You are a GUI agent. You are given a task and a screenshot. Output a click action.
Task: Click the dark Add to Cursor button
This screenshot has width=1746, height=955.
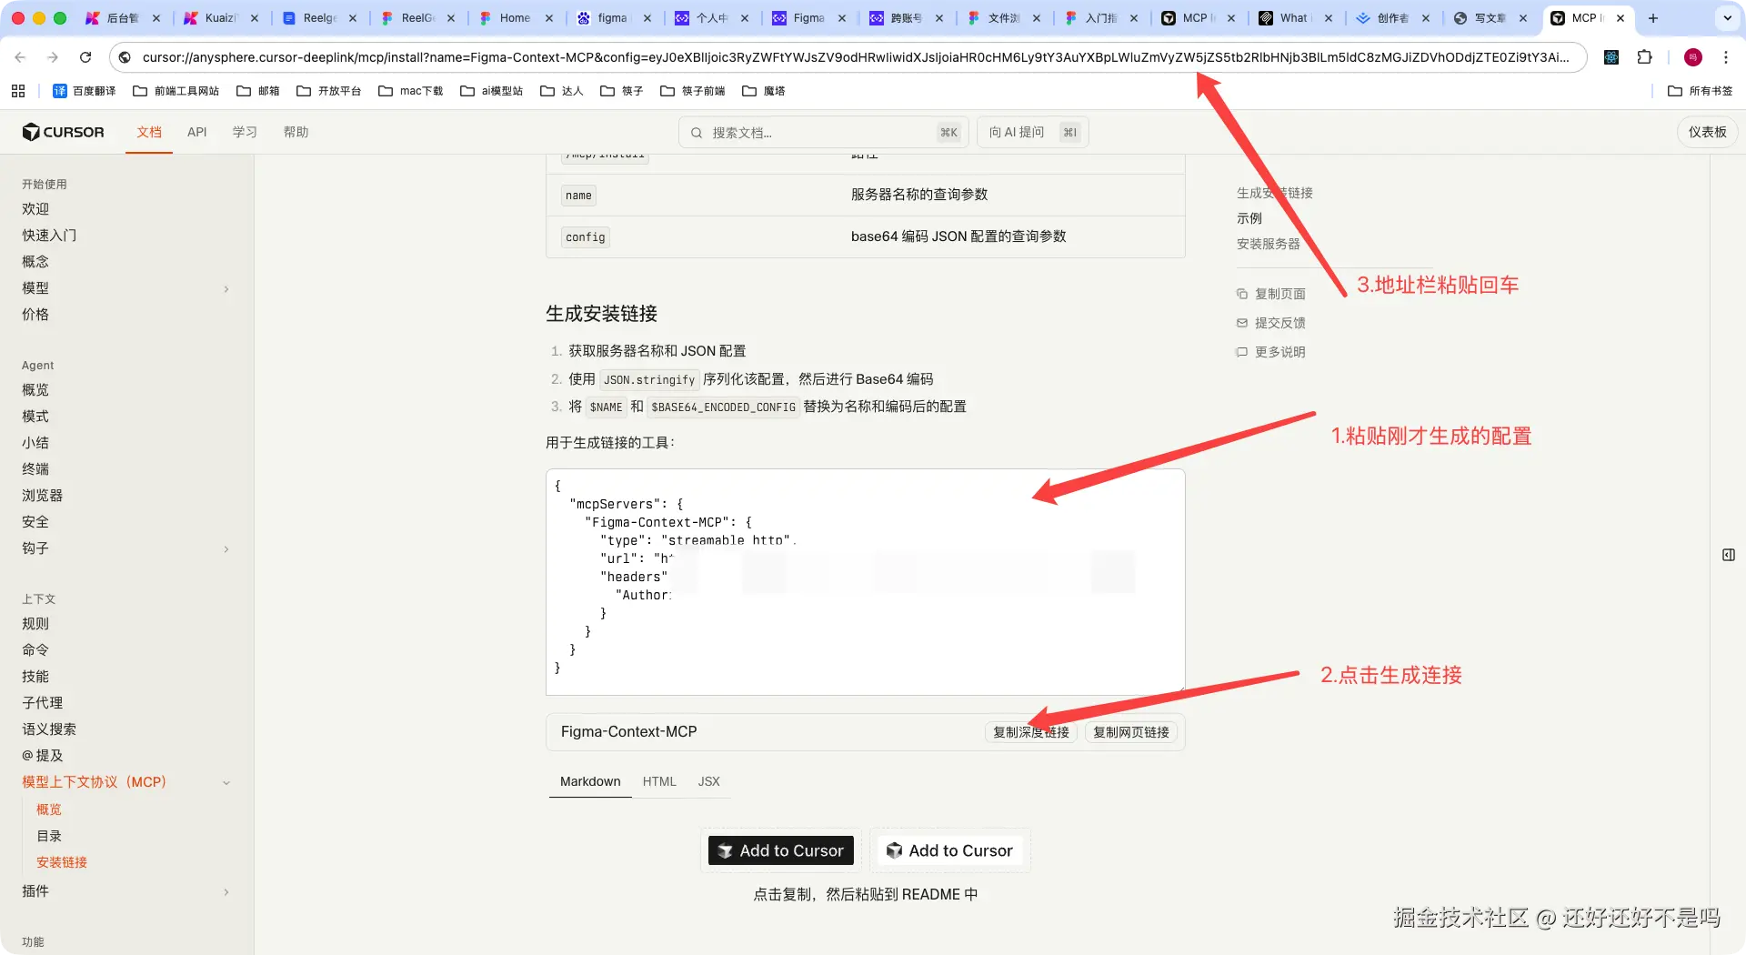(781, 850)
